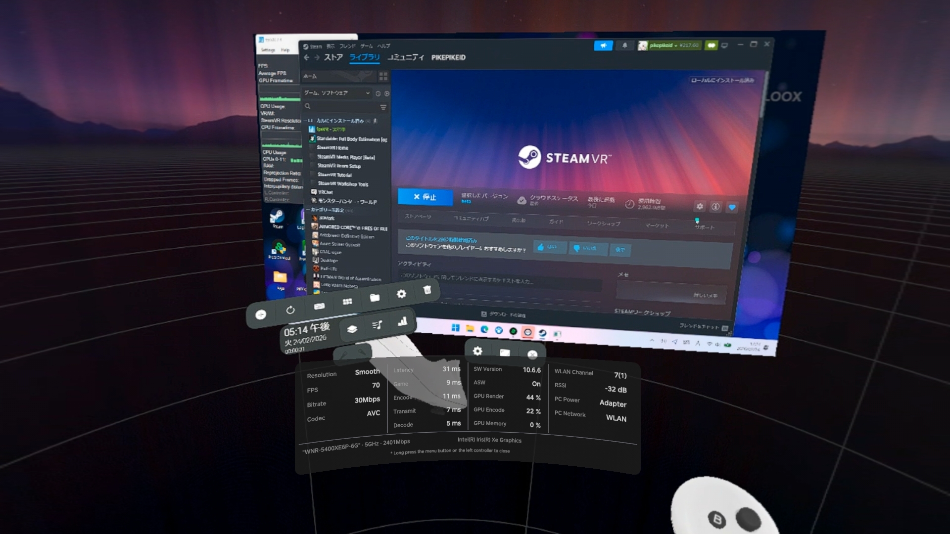Open the コミュニティ tab
The width and height of the screenshot is (950, 534).
point(405,57)
